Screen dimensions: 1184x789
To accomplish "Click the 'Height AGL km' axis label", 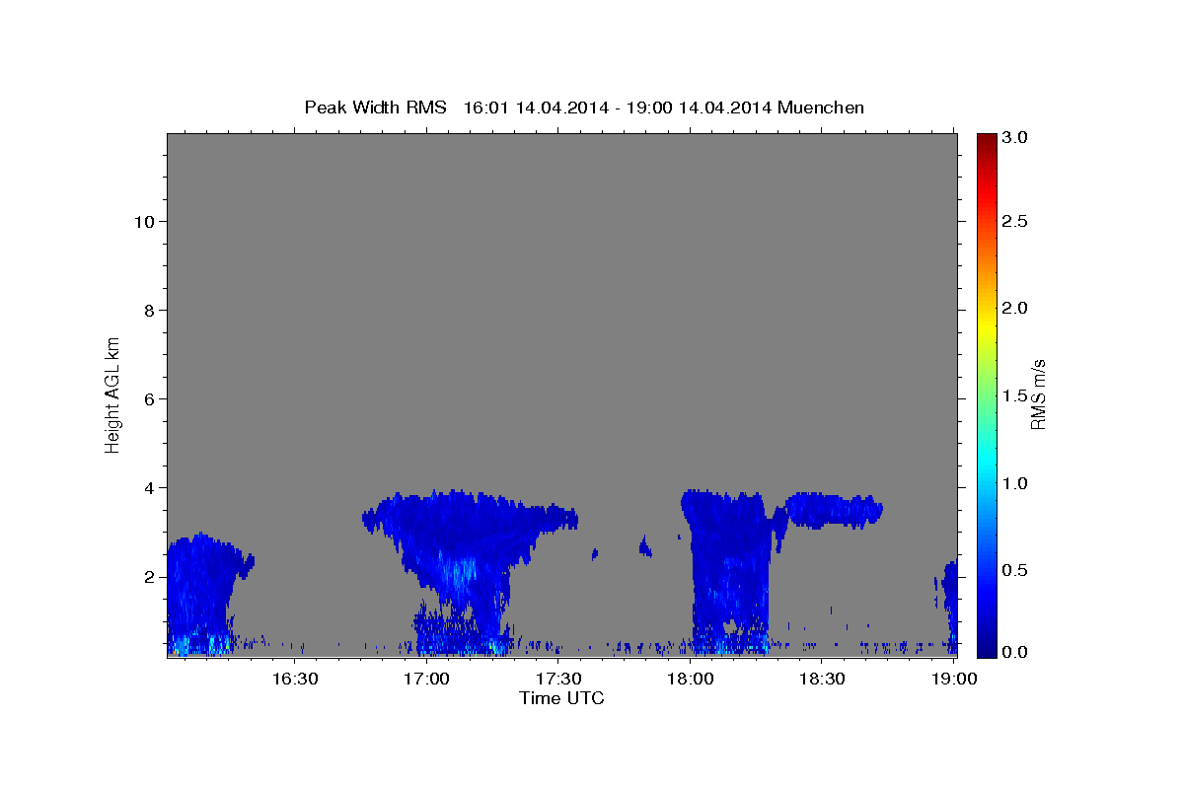I will click(113, 394).
